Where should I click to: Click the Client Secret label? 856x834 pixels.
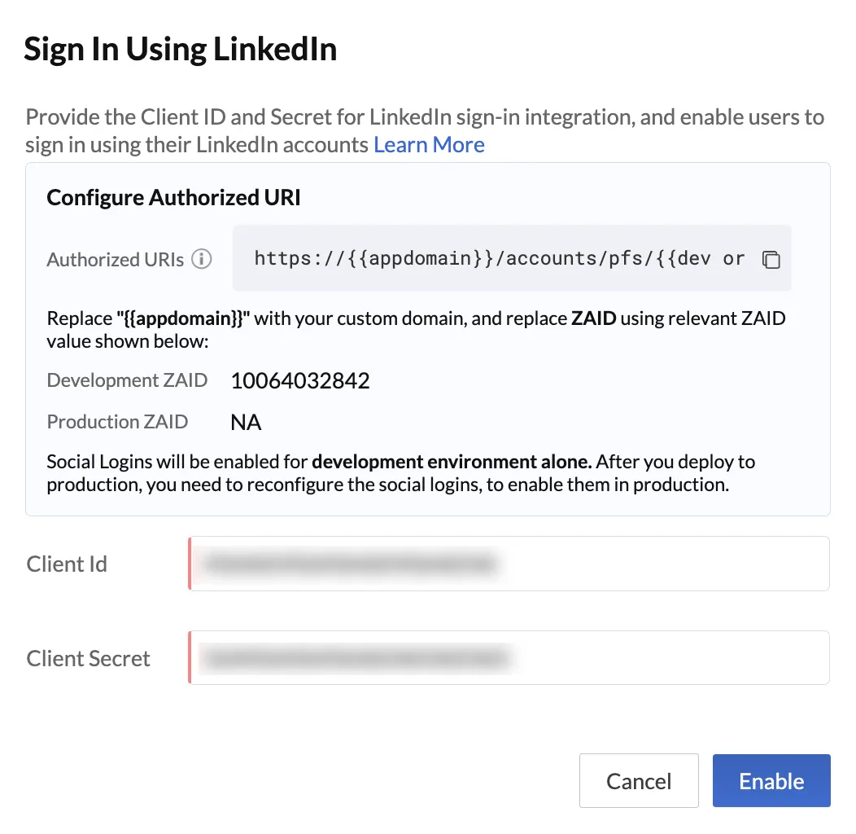[88, 659]
